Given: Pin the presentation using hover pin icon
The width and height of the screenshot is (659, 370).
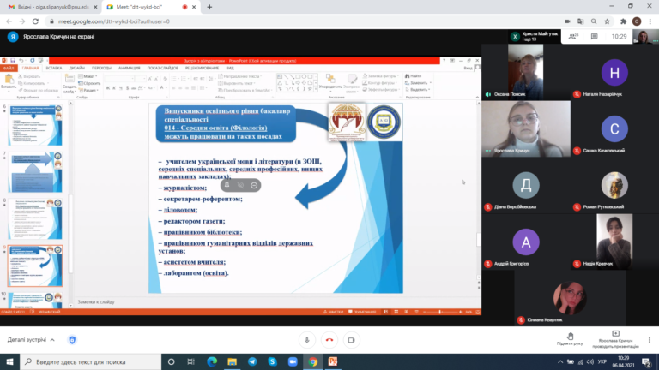Looking at the screenshot, I should [227, 185].
